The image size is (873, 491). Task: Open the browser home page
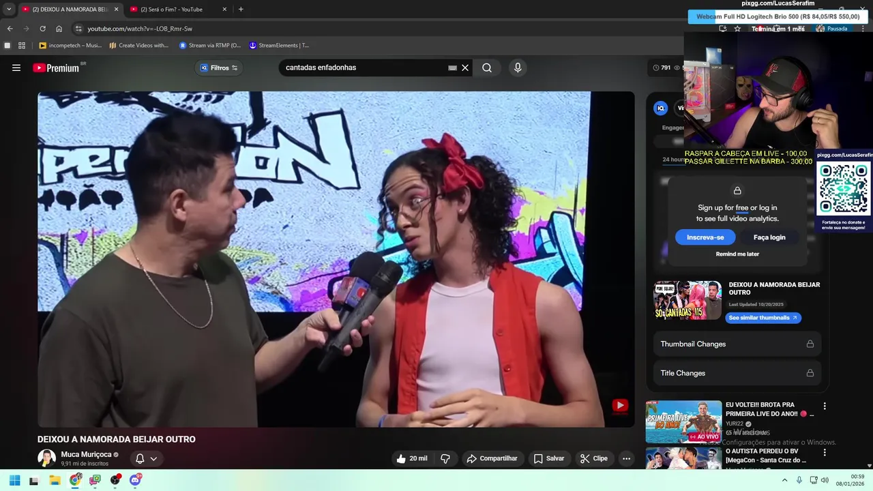click(x=59, y=29)
